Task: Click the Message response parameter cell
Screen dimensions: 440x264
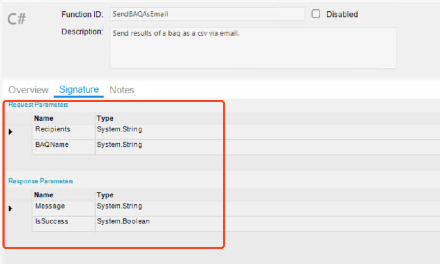Action: tap(64, 208)
